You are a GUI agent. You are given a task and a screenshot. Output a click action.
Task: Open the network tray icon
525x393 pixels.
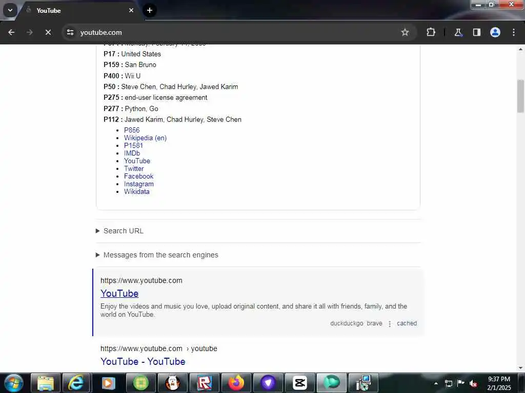tap(448, 383)
